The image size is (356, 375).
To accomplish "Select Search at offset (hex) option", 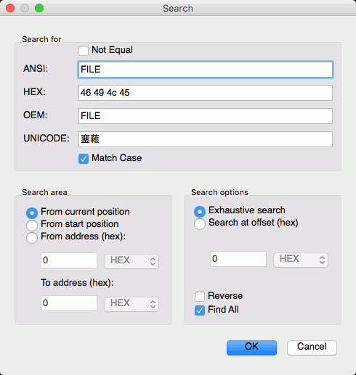I will pyautogui.click(x=200, y=224).
